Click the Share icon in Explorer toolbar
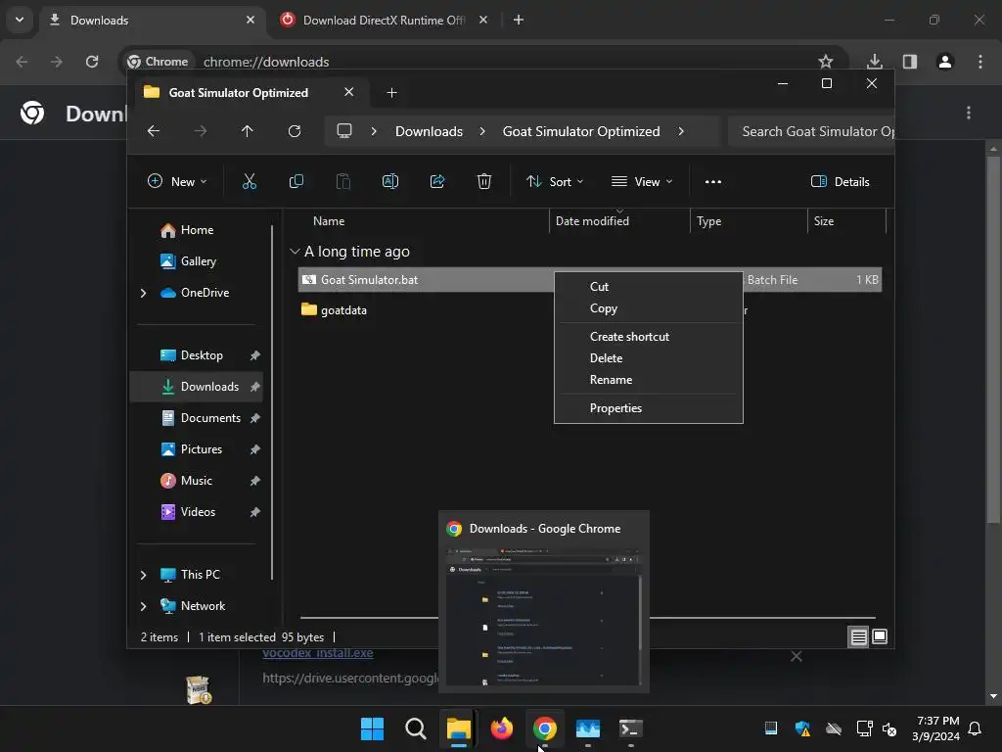 [437, 181]
